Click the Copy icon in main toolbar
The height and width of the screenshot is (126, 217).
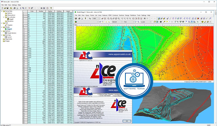[x=23, y=8]
